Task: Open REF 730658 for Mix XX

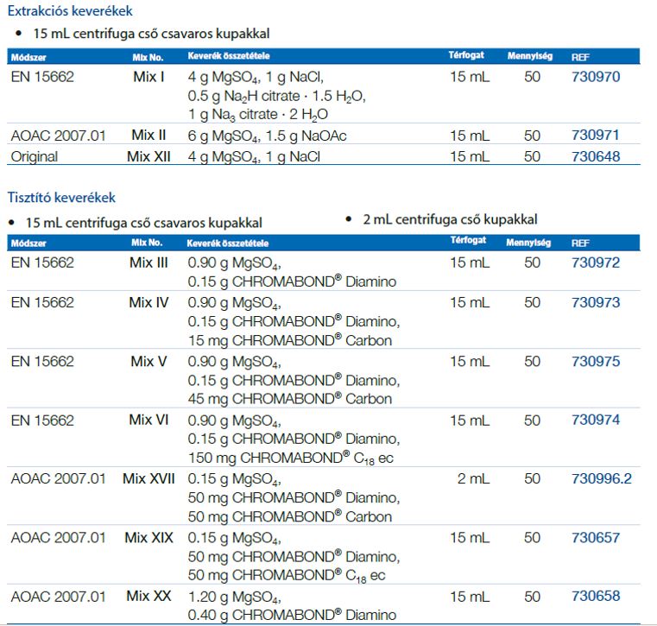Action: pos(596,596)
